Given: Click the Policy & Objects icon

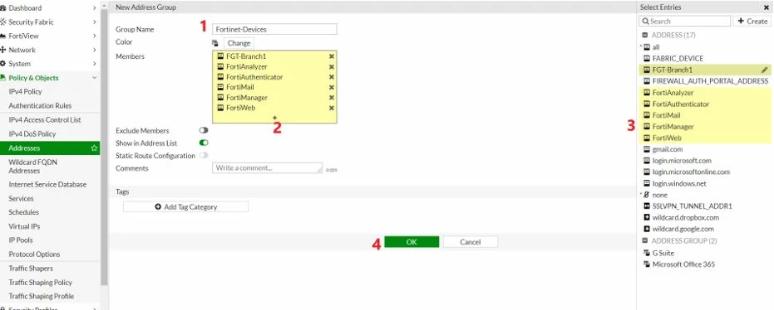Looking at the screenshot, I should click(3, 78).
